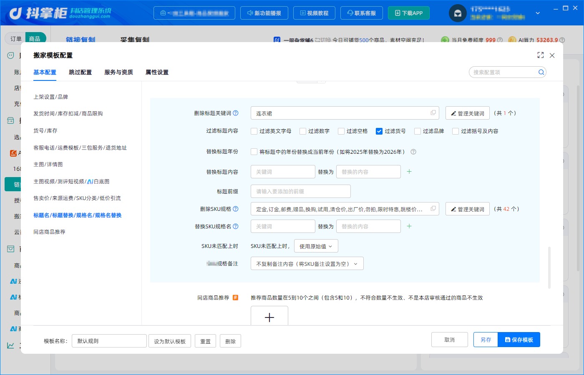Click 另存 button
This screenshot has width=584, height=375.
point(486,340)
